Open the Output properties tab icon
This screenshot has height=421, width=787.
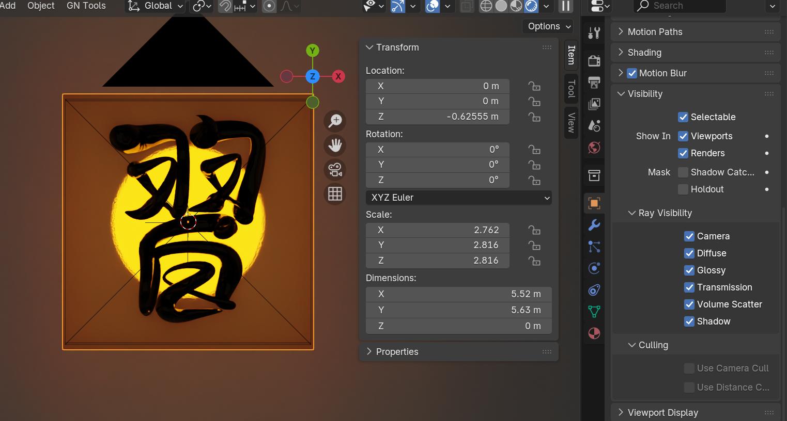(594, 83)
